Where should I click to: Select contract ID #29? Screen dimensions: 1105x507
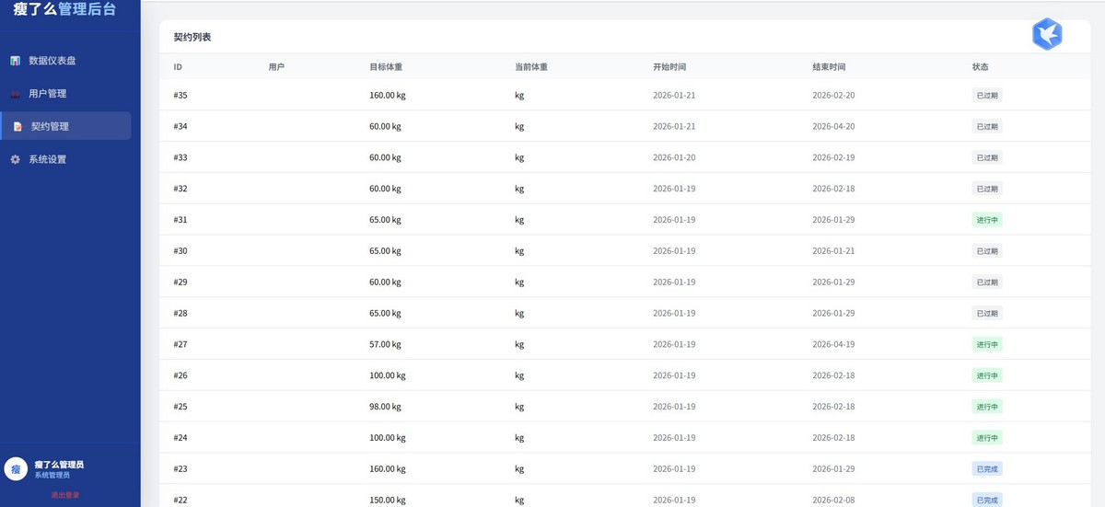(x=180, y=282)
